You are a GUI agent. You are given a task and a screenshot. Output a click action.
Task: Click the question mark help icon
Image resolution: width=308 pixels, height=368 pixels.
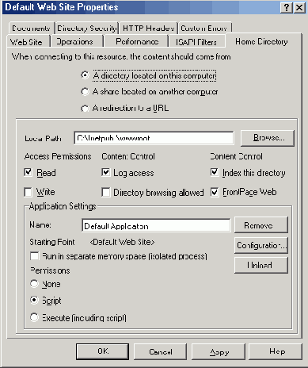pos(287,7)
